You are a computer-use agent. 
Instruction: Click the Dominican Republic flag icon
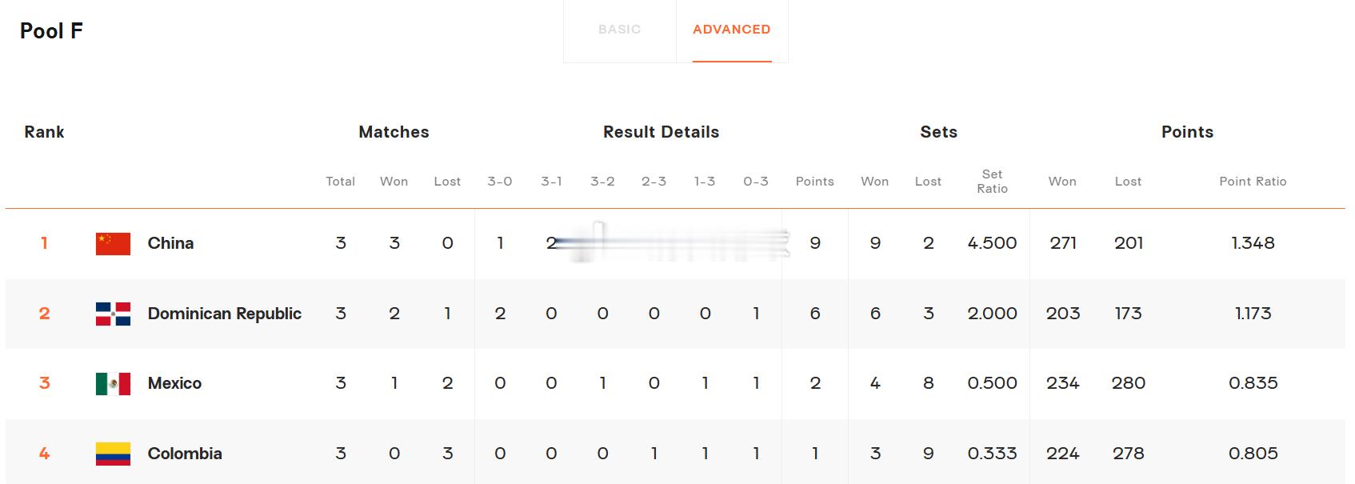tap(113, 314)
